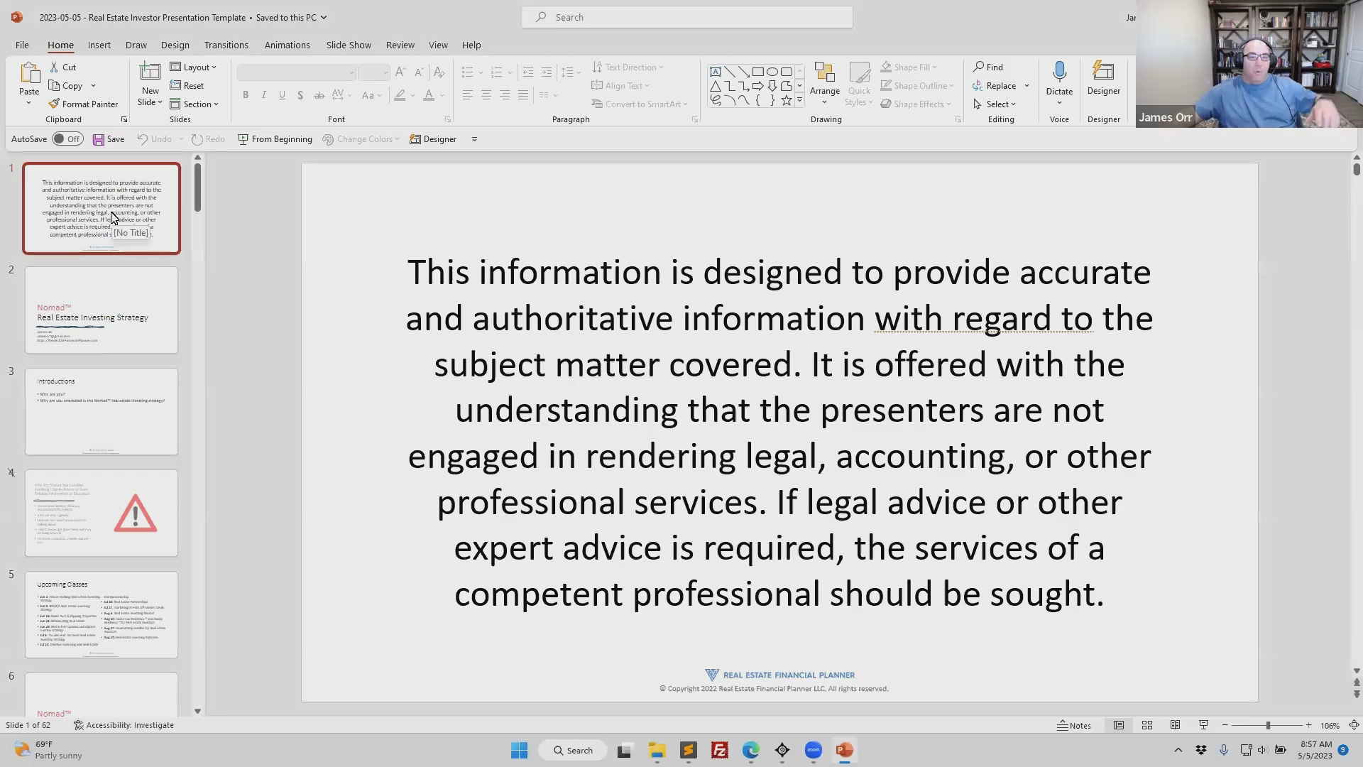Open the File menu
Image resolution: width=1363 pixels, height=767 pixels.
coord(22,45)
